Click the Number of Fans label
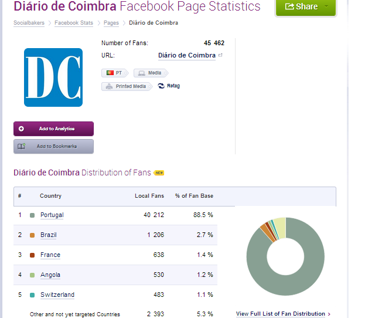This screenshot has height=318, width=375. tap(125, 43)
